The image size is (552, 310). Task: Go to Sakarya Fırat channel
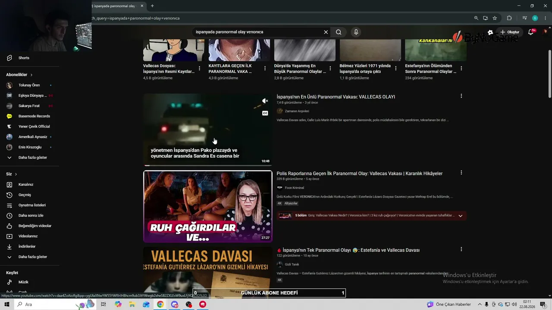29,106
